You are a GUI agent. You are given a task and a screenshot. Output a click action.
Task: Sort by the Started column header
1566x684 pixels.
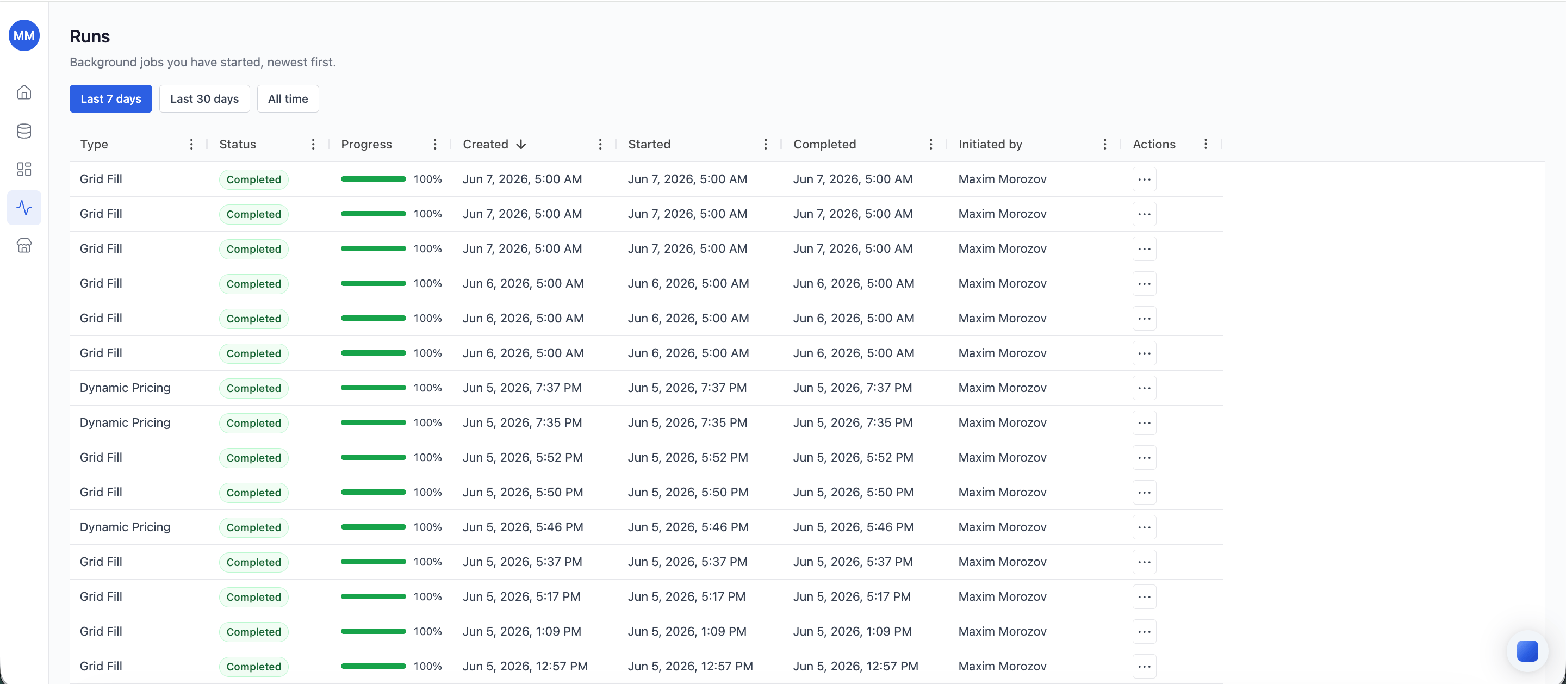(649, 144)
